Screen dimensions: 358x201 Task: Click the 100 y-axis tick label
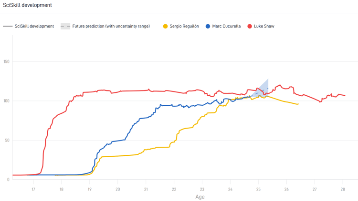coord(6,100)
